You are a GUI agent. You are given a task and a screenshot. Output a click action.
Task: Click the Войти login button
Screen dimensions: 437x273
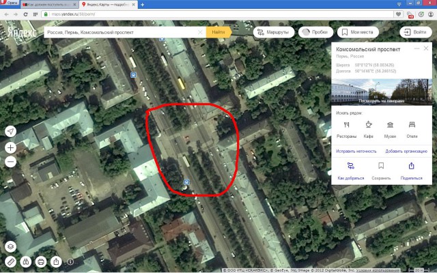(x=416, y=32)
